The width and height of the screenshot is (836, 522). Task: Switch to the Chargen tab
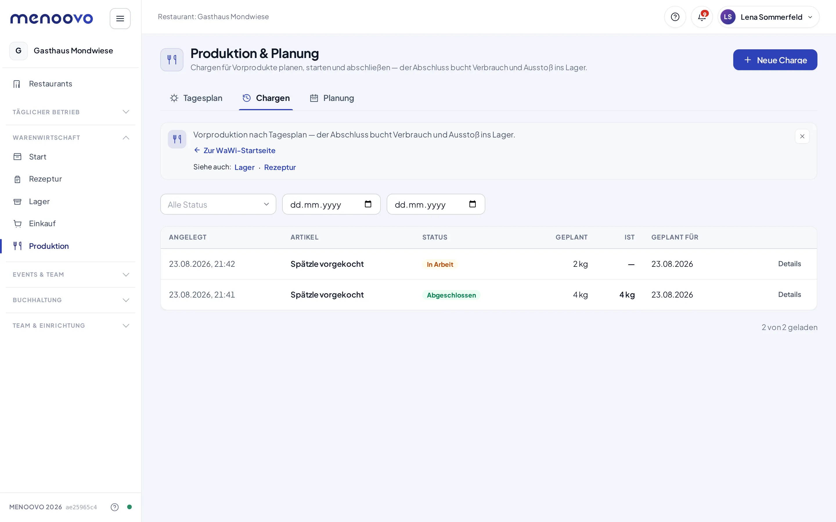pos(266,98)
